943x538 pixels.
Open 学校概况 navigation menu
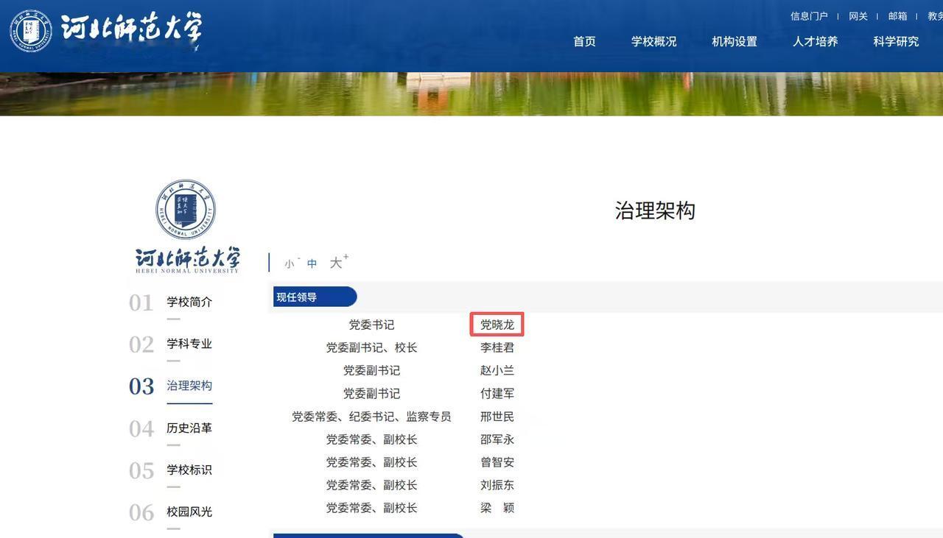click(x=653, y=42)
